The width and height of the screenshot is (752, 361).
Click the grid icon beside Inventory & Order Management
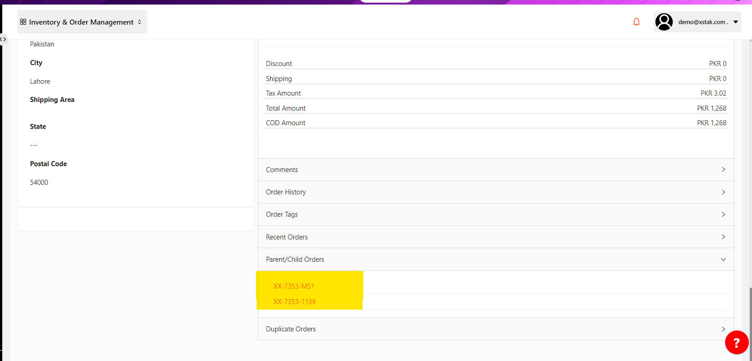point(23,22)
